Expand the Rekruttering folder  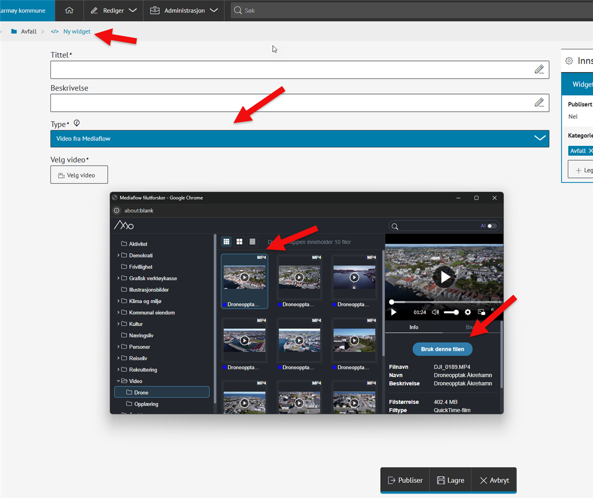point(119,369)
